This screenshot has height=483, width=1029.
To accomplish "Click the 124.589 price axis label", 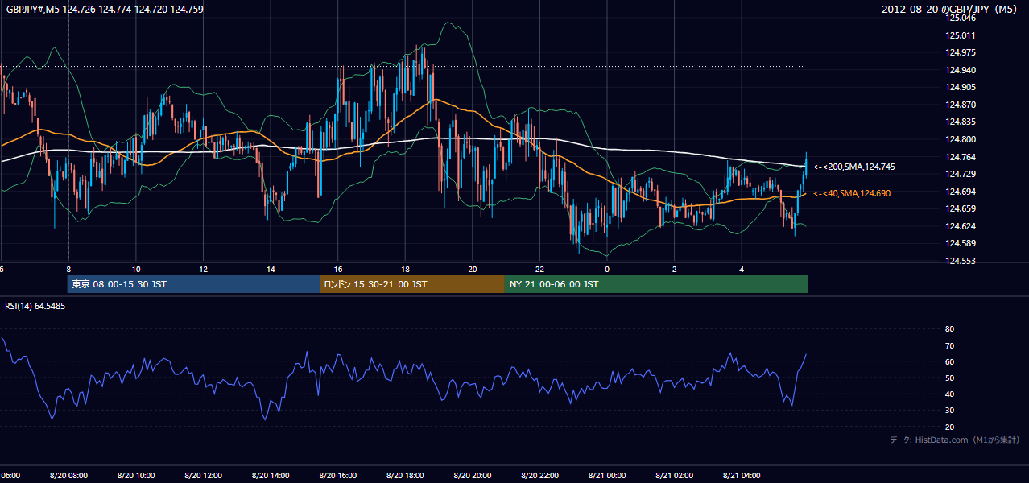I will (x=961, y=243).
